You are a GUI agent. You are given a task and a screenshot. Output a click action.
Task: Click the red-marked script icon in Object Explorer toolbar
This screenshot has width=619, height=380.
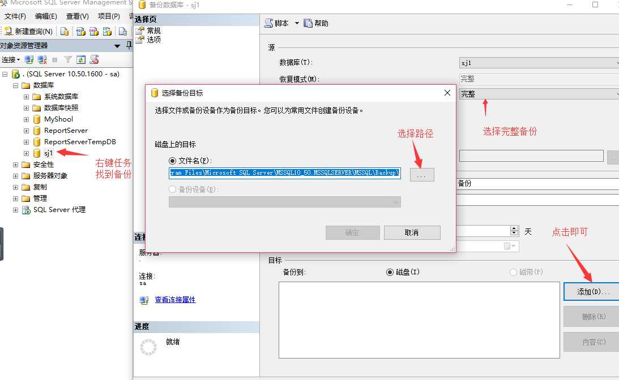pos(95,59)
